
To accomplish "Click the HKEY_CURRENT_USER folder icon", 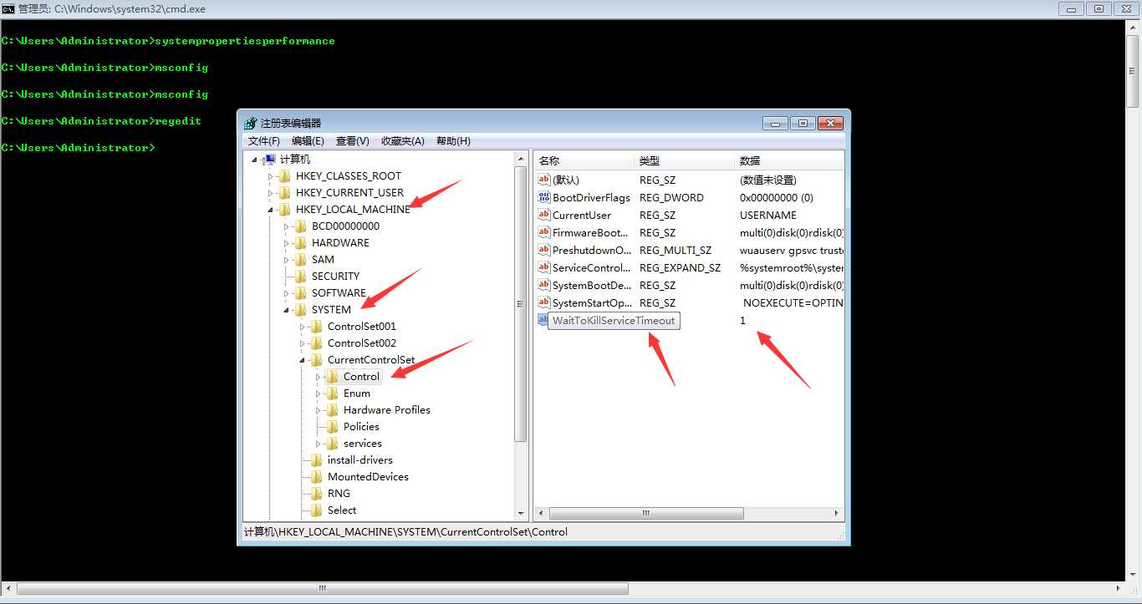I will point(285,192).
